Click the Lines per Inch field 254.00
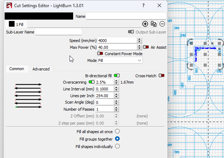Screen dimensions: 224x158 pos(105,96)
